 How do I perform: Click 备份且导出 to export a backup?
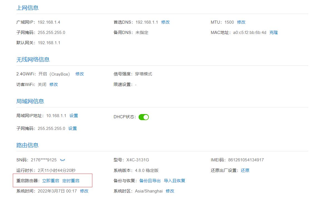click(150, 181)
